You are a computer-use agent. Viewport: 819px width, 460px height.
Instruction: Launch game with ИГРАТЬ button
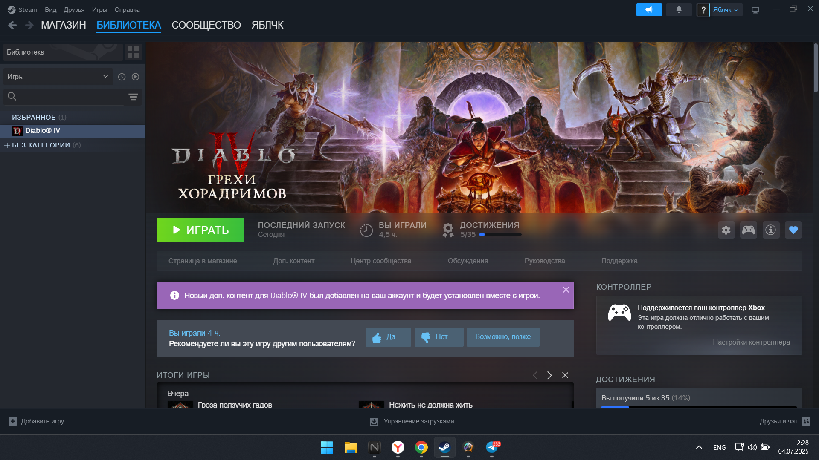pos(200,230)
